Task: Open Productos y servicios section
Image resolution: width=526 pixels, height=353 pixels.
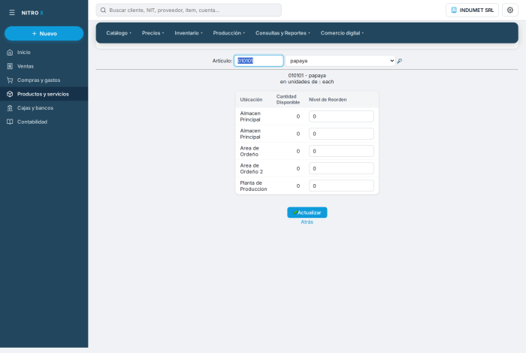Action: [x=43, y=94]
